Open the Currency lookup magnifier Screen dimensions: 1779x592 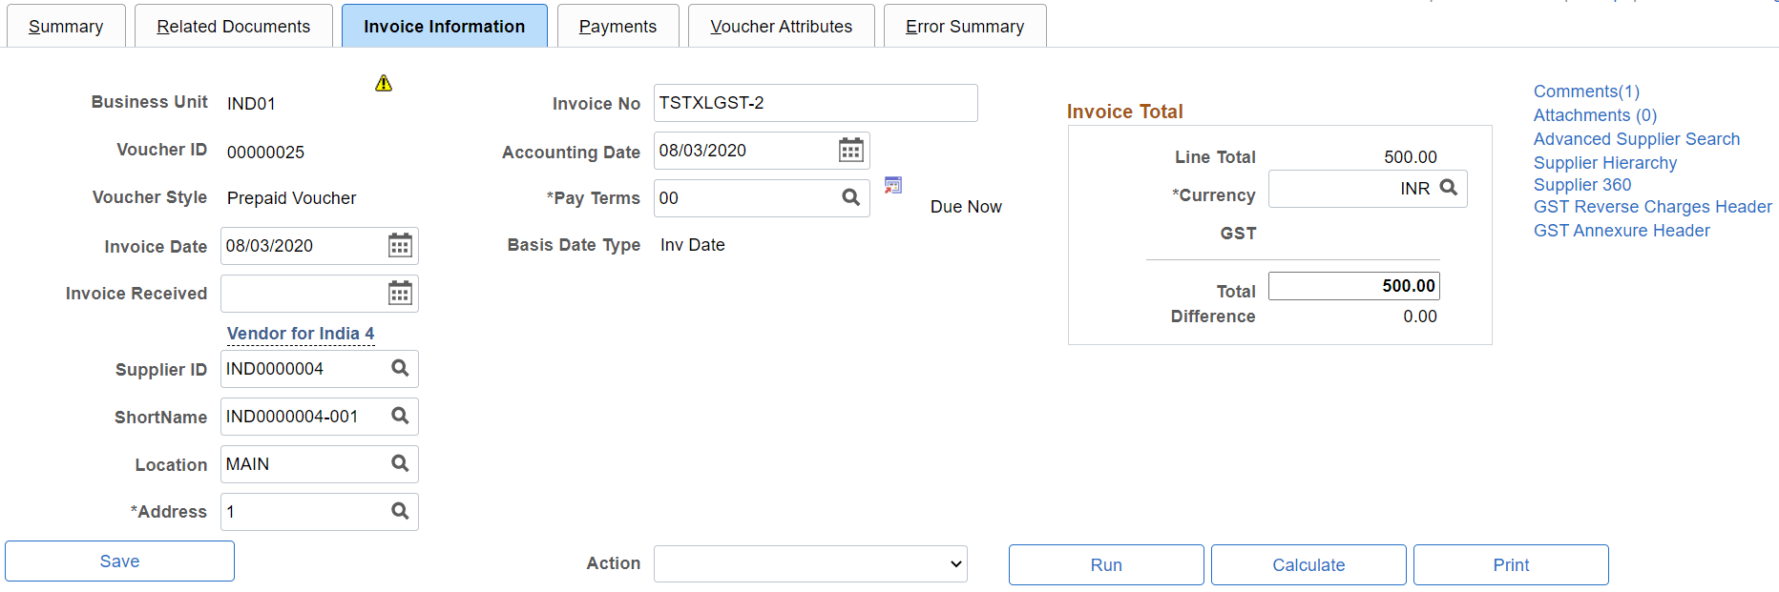pyautogui.click(x=1449, y=188)
